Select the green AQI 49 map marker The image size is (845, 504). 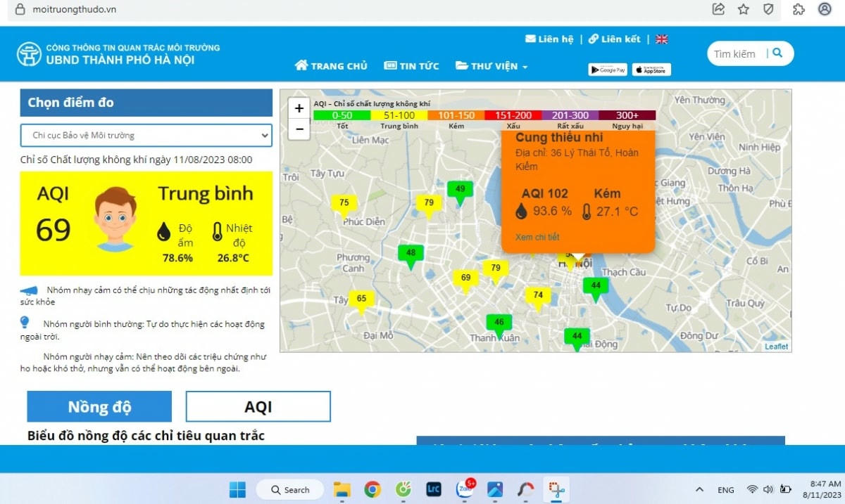pos(460,189)
